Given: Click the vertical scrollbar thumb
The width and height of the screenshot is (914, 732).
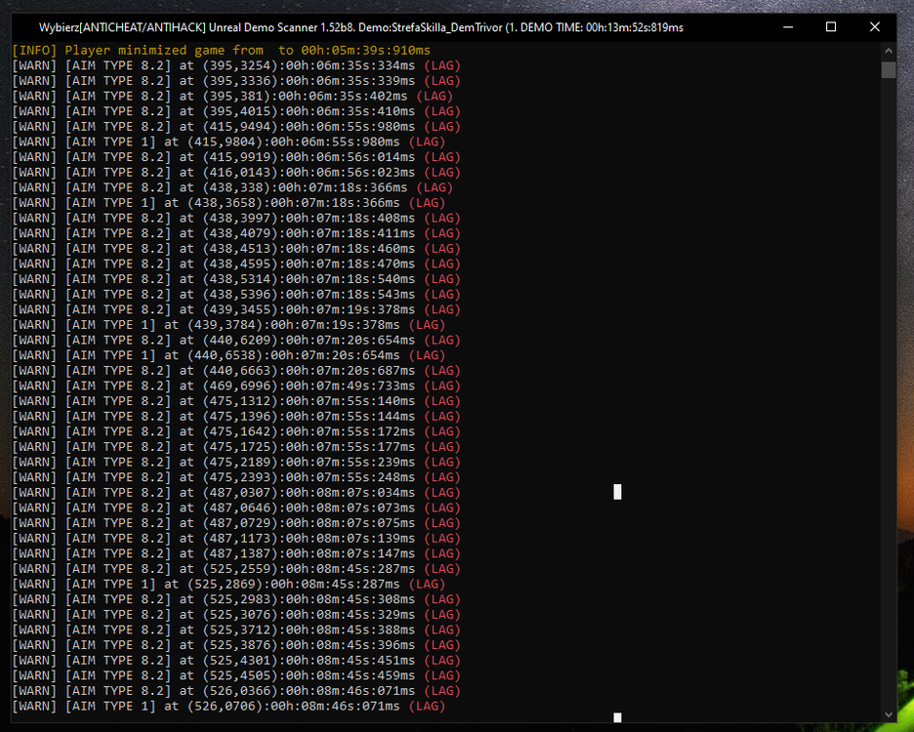Looking at the screenshot, I should 889,70.
